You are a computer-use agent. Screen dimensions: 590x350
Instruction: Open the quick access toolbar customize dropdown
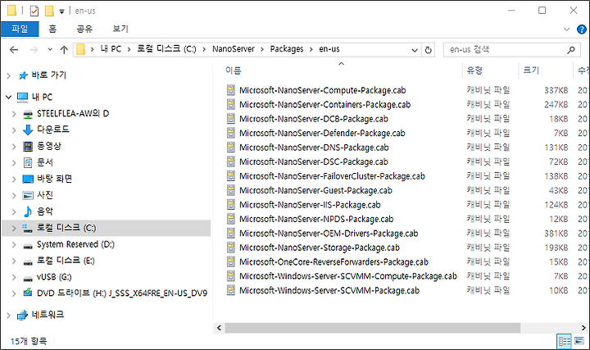(61, 11)
